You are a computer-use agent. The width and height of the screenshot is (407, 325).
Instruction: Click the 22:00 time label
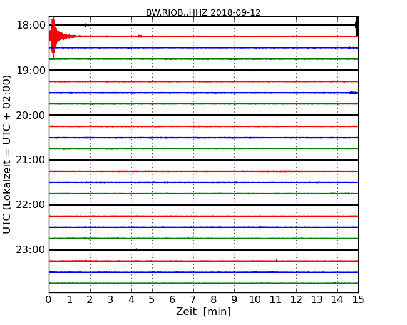coord(31,205)
